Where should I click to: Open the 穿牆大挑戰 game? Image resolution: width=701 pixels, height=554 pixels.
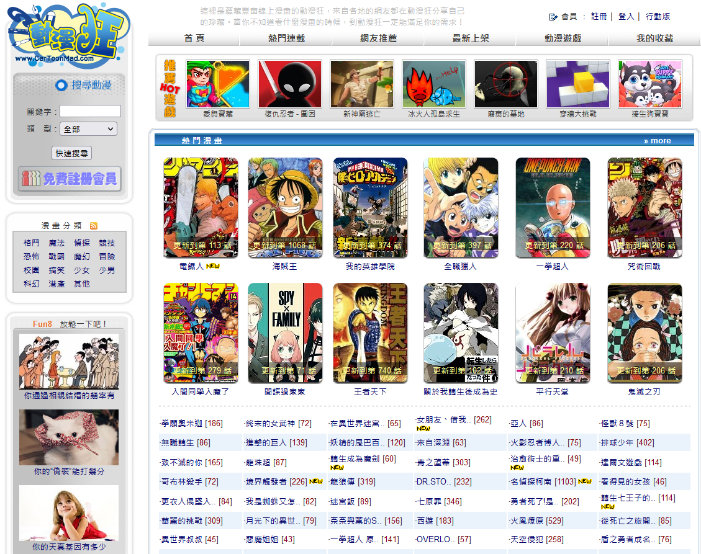[577, 83]
